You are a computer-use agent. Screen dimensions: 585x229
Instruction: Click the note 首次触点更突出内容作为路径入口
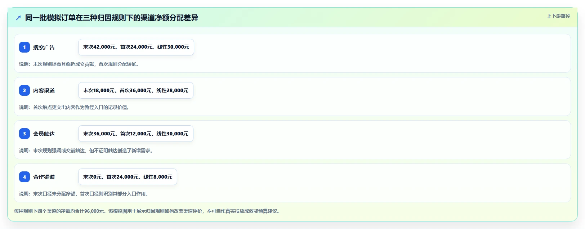tap(74, 107)
